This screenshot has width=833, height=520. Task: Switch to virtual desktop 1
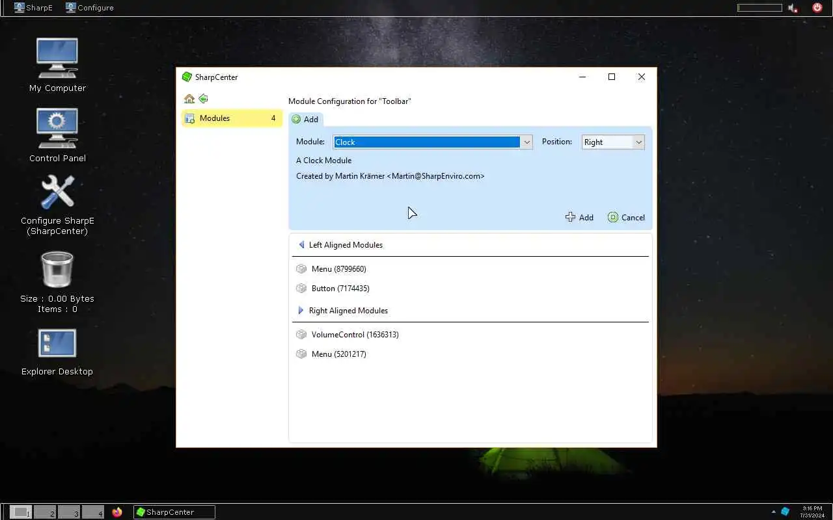[x=21, y=512]
